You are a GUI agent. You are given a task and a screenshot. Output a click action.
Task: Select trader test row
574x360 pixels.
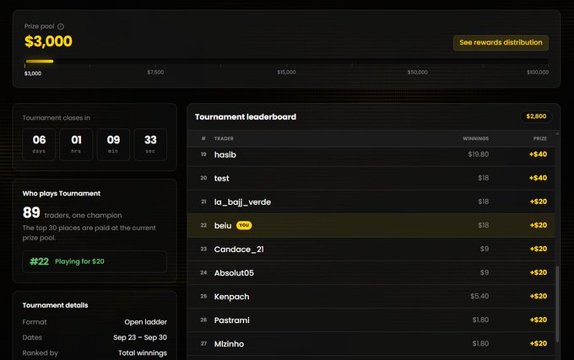(x=371, y=178)
